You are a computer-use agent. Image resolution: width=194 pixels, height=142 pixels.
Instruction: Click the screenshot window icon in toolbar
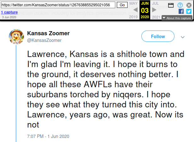[x=171, y=5]
